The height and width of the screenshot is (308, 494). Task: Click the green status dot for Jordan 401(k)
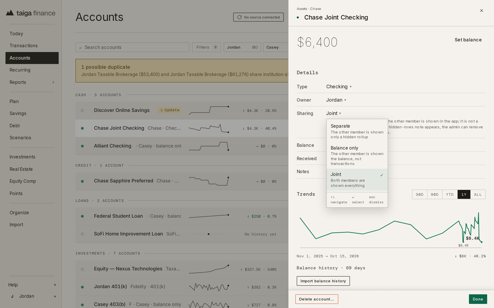(82, 287)
